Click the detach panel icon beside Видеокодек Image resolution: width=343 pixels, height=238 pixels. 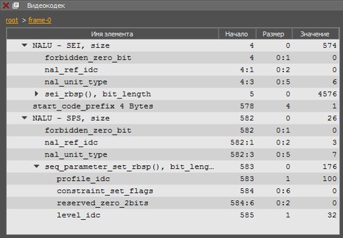16,5
